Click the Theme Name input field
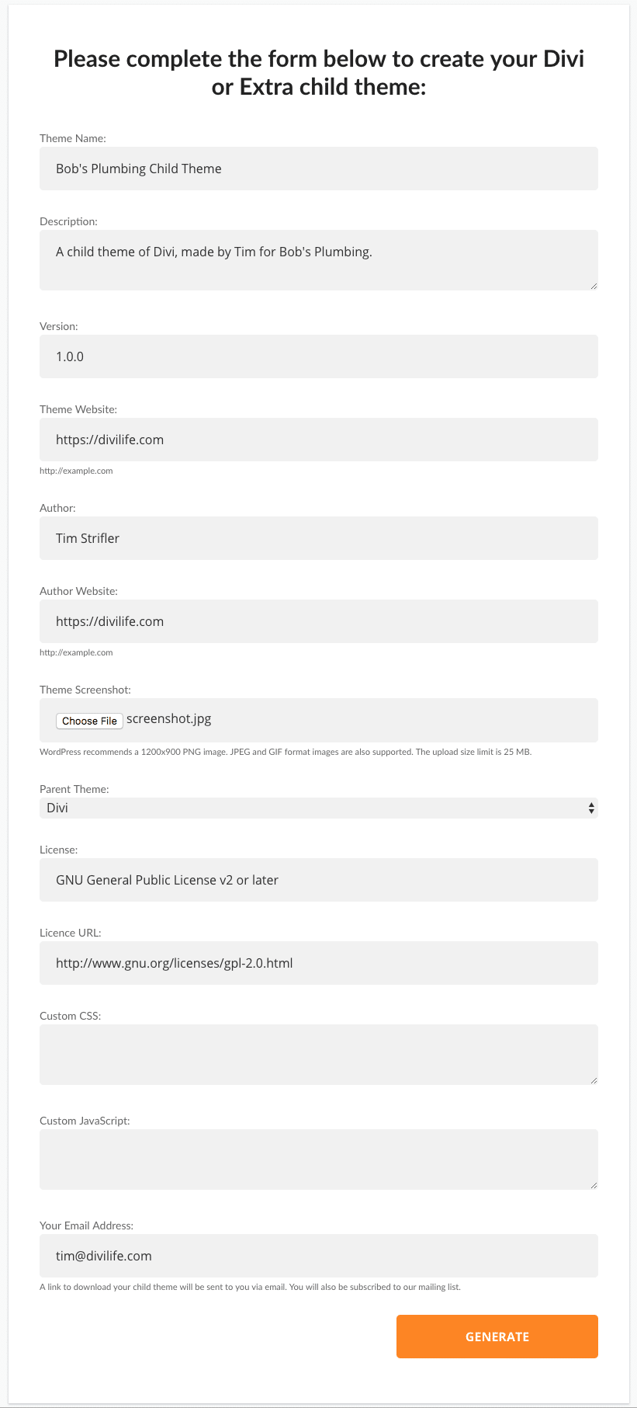This screenshot has height=1408, width=637. pos(318,169)
